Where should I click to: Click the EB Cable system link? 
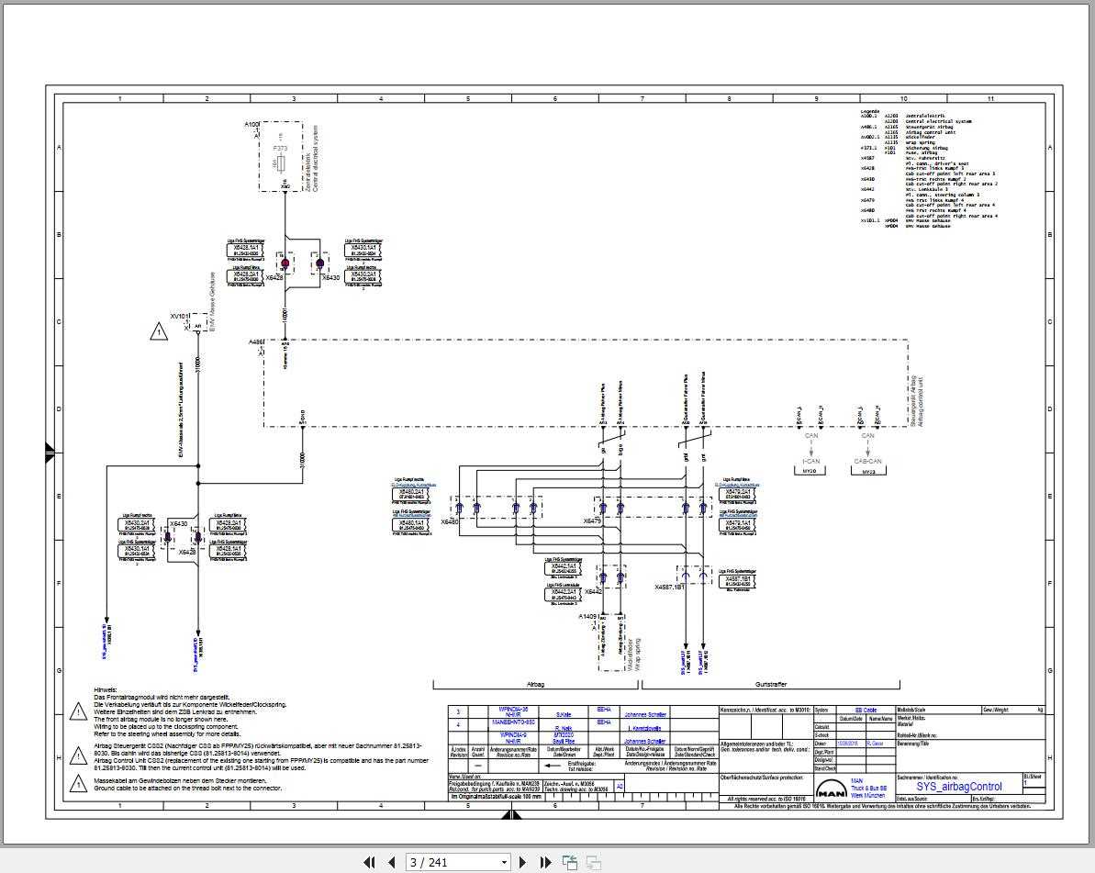click(x=866, y=711)
